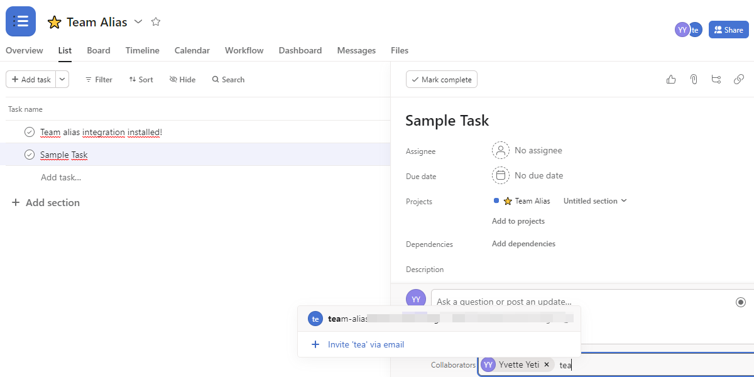This screenshot has width=754, height=377.
Task: Copy task link with the chain icon
Action: point(739,79)
